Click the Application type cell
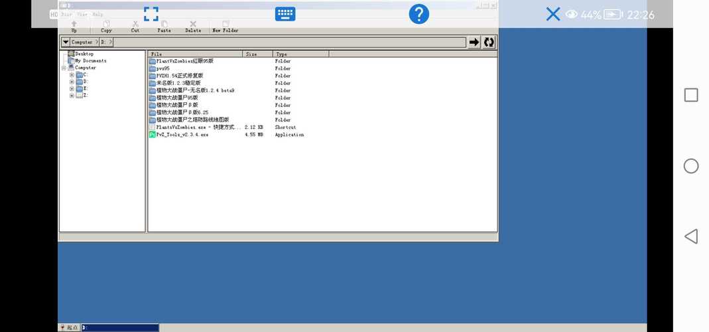 point(289,135)
